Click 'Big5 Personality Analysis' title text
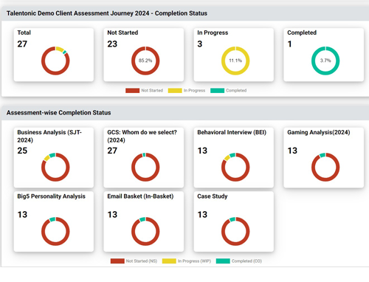The width and height of the screenshot is (369, 282). coord(51,196)
